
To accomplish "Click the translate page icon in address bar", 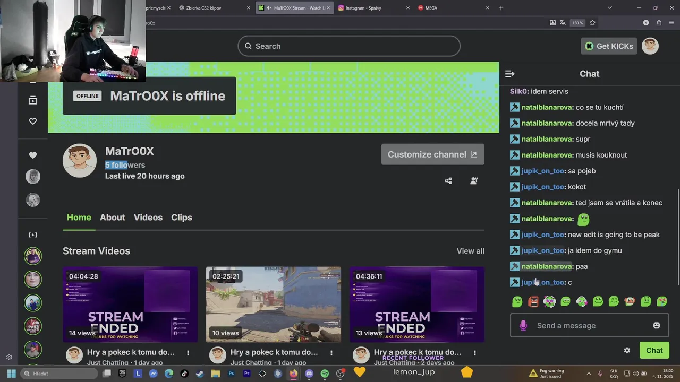I will tap(563, 23).
